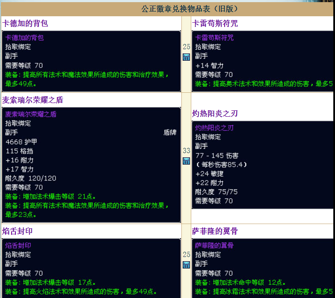Click the 115 格挡 stat line
Screen dimensions: 335x298
19,151
